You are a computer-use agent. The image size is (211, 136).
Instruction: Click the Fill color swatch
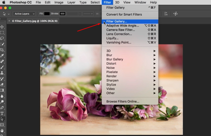pyautogui.click(x=47, y=14)
